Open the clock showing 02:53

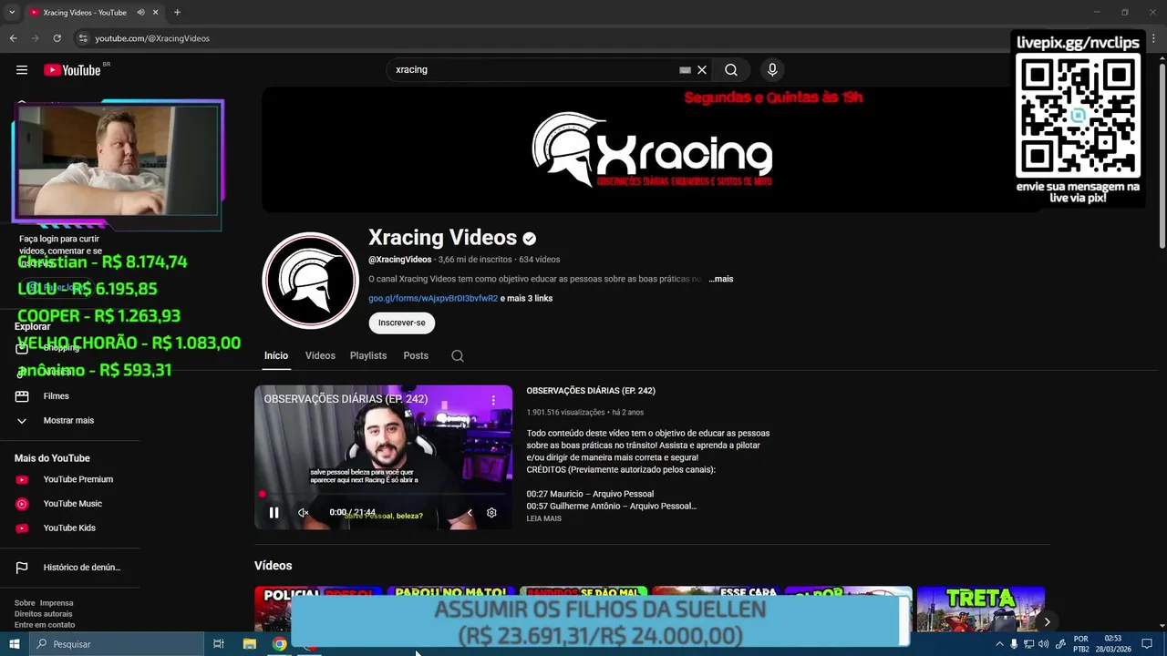click(x=1112, y=644)
